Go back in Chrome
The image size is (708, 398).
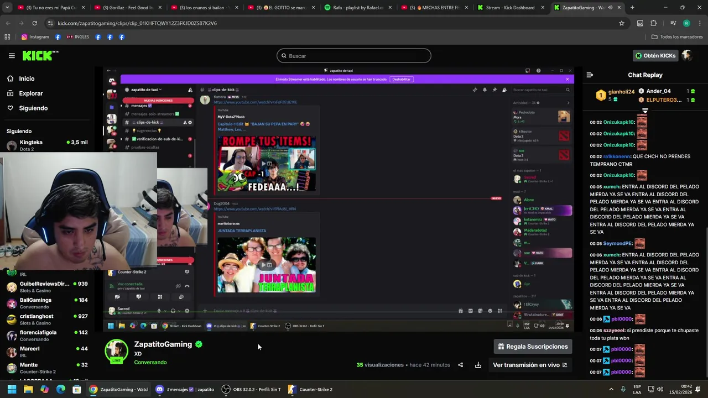click(8, 23)
